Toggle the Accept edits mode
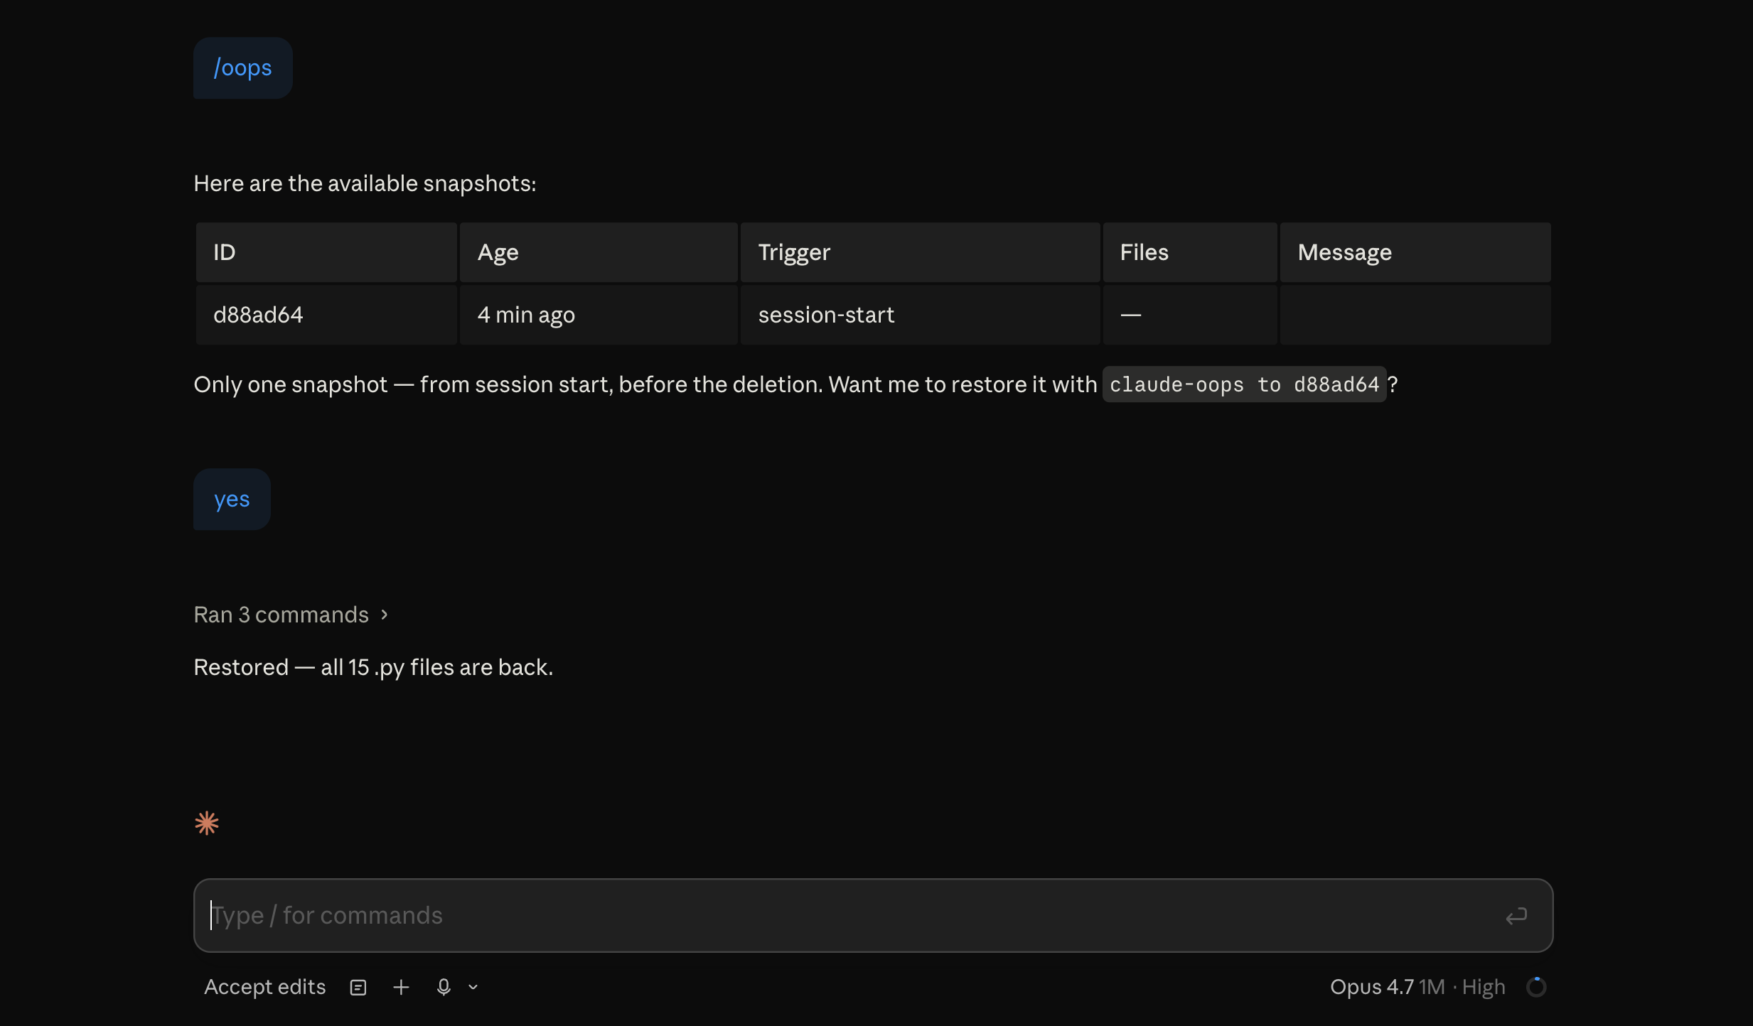Viewport: 1753px width, 1026px height. pos(264,987)
